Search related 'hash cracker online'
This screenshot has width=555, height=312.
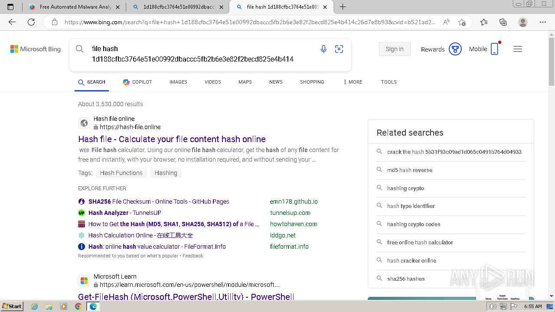coord(412,260)
